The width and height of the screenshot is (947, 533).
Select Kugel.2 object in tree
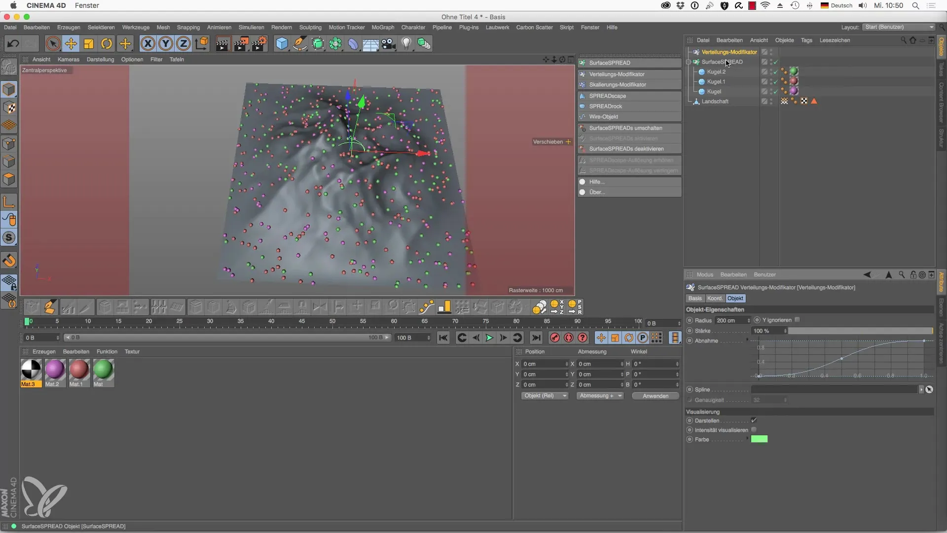(x=716, y=72)
